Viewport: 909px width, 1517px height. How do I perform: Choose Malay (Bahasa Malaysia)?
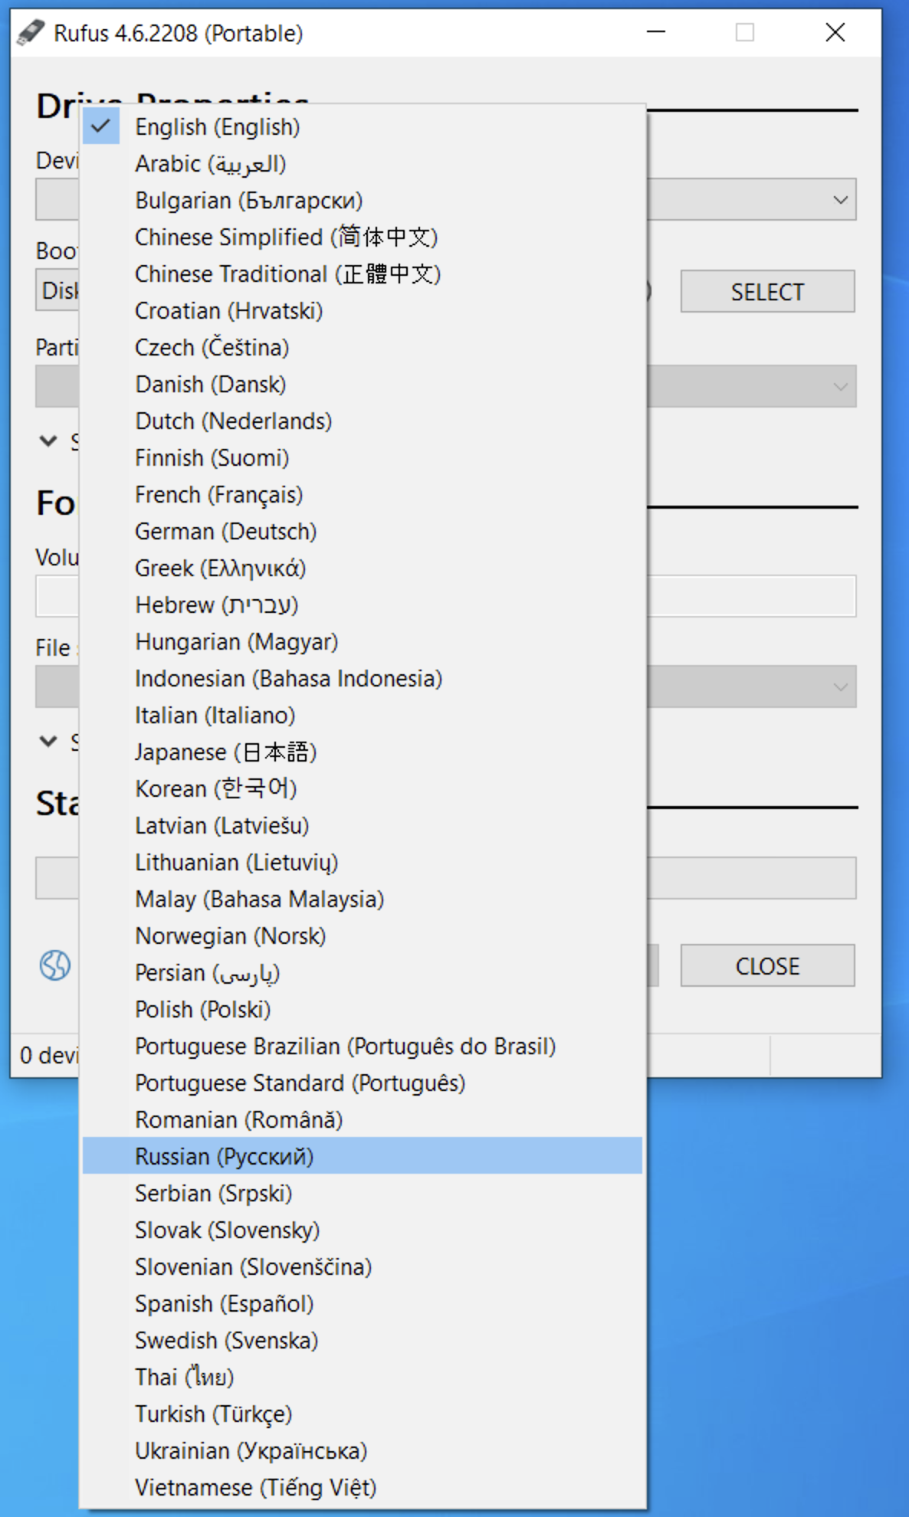tap(363, 899)
